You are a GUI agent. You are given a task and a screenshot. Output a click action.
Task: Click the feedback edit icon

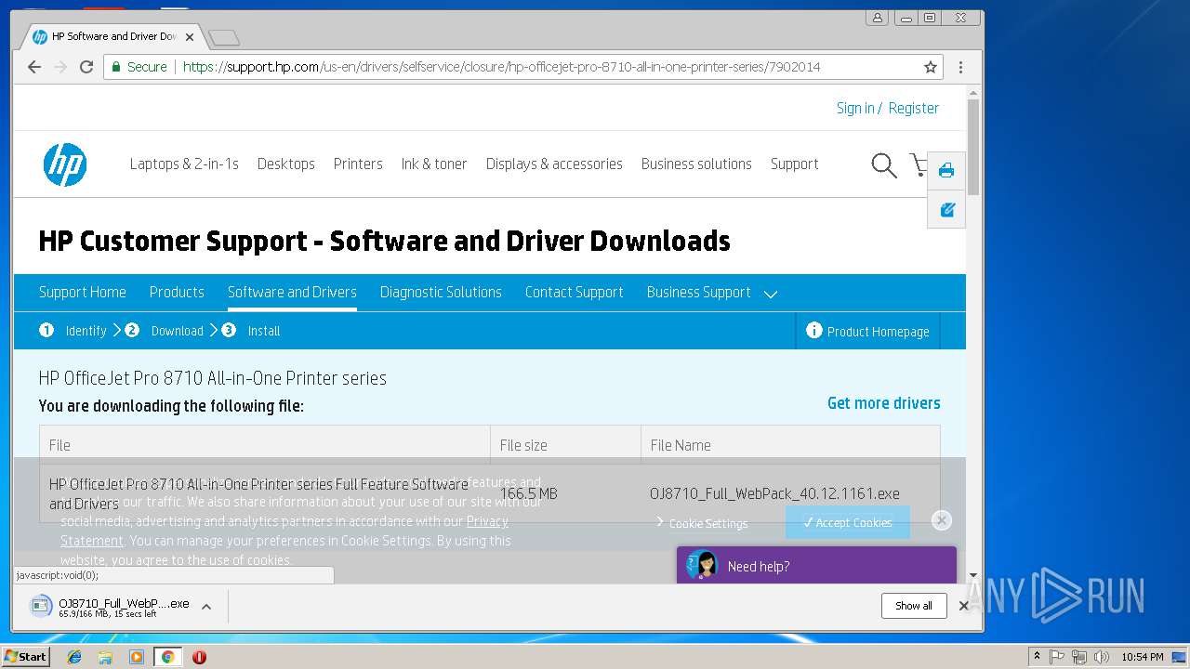(947, 210)
